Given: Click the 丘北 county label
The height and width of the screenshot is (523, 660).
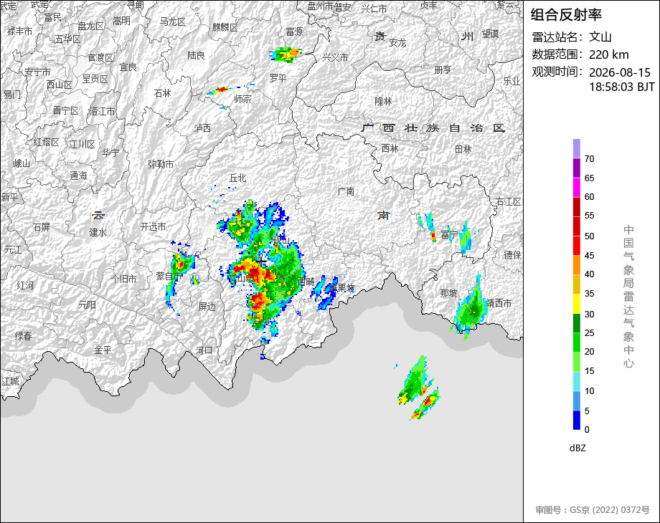Looking at the screenshot, I should (238, 178).
